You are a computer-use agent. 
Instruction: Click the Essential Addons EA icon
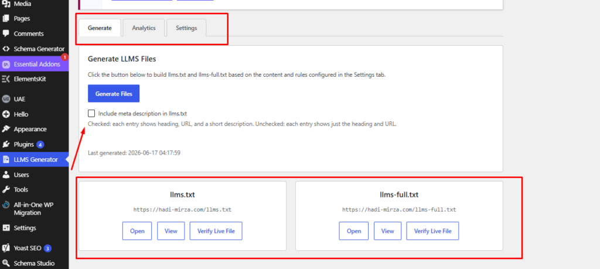point(6,64)
